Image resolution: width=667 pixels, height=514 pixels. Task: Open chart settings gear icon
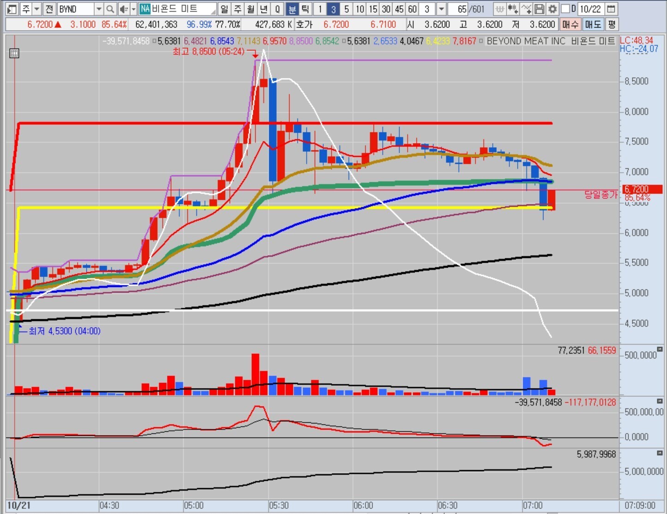pyautogui.click(x=553, y=9)
